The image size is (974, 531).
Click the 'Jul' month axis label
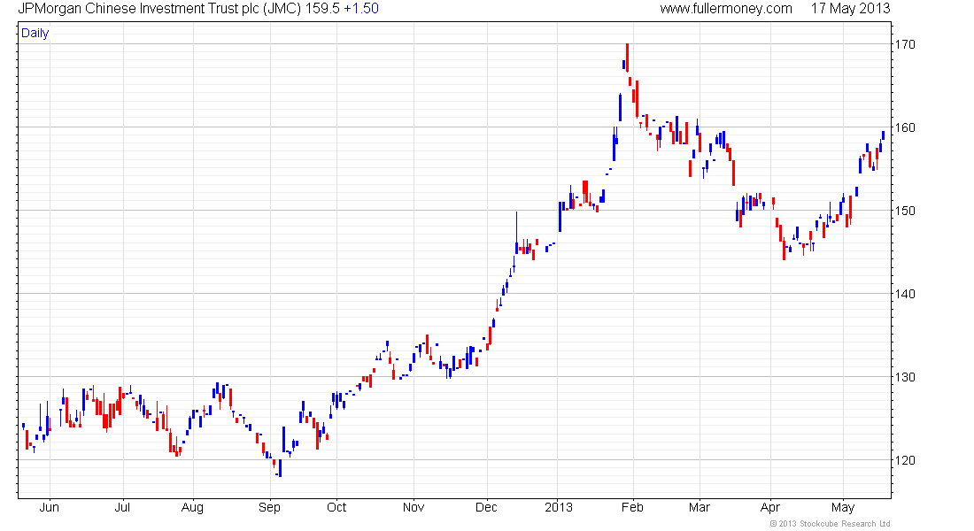pyautogui.click(x=122, y=507)
